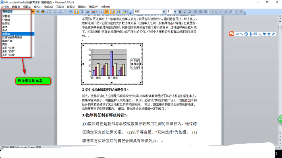Toggle the By Row series button

tap(77, 12)
